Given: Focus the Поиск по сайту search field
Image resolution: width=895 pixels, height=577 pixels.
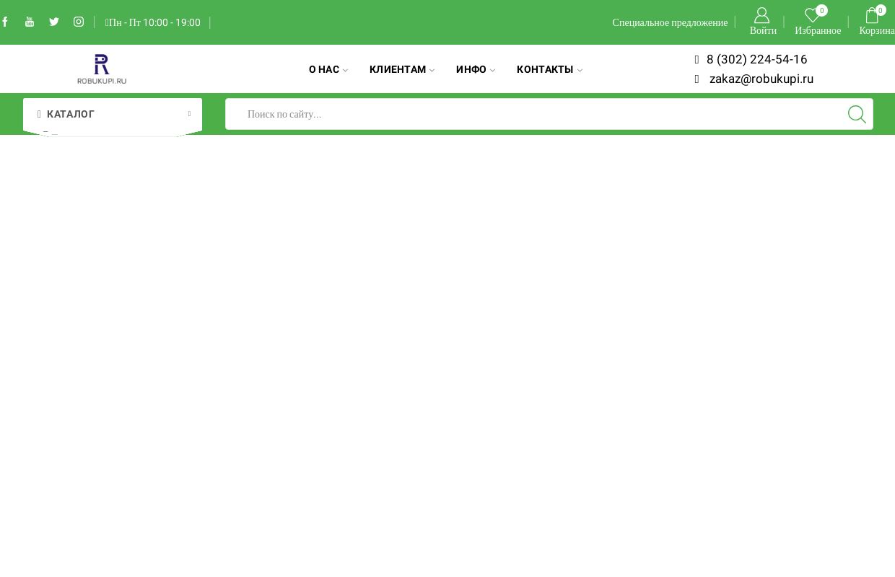Looking at the screenshot, I should 534,114.
